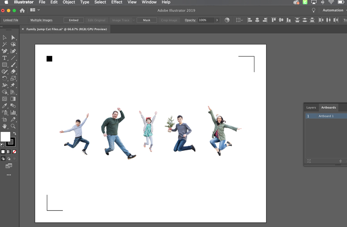Open the Arrange Documents dropdown

[35, 10]
